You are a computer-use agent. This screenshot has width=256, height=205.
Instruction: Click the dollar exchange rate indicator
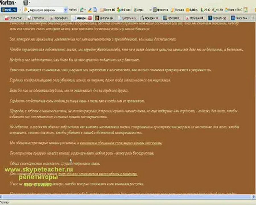tap(205, 10)
